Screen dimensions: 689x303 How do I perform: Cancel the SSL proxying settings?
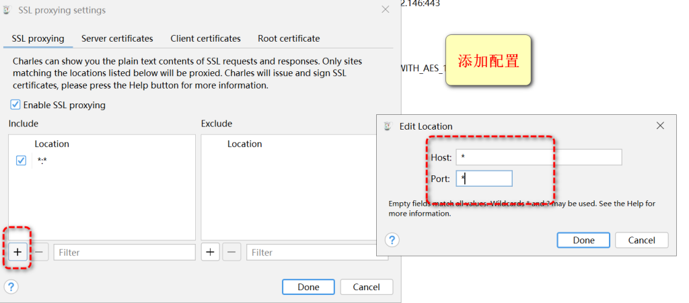pos(366,287)
